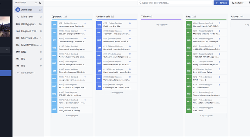Select the DNB category
Viewport: 250px width, 137px height.
click(x=28, y=52)
